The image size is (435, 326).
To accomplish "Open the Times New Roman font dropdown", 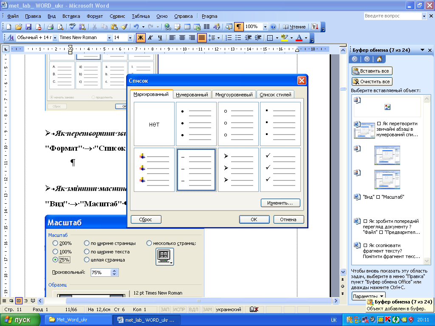I will coord(109,38).
